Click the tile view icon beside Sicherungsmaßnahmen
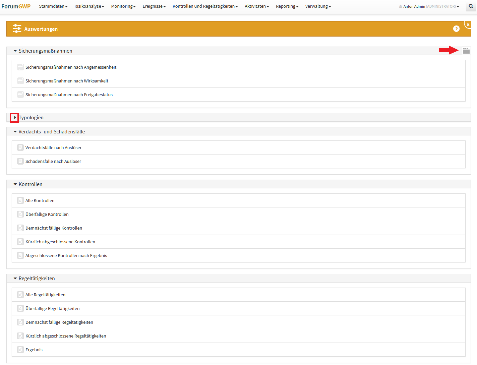The height and width of the screenshot is (365, 477). [x=466, y=51]
